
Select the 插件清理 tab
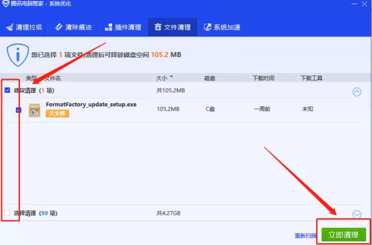pos(123,27)
